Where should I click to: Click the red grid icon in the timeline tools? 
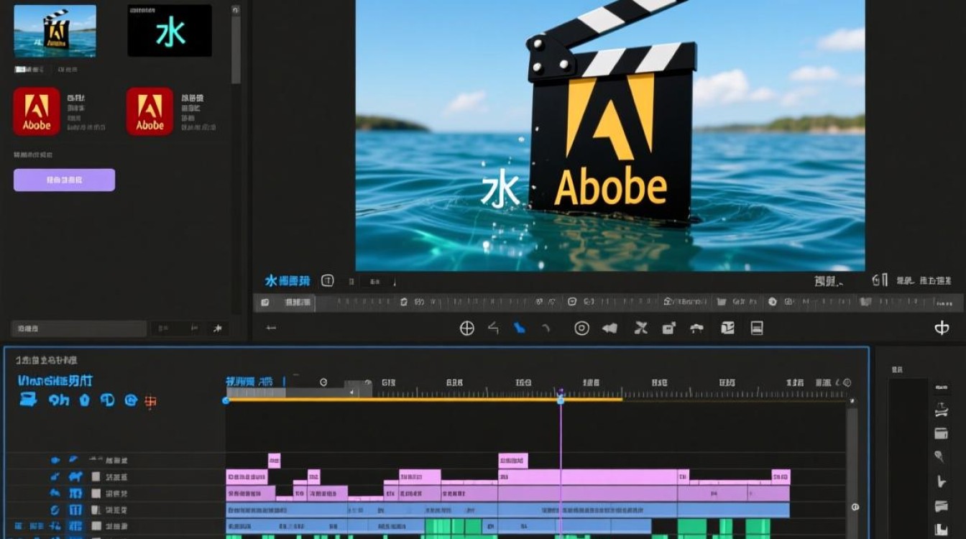[x=150, y=401]
